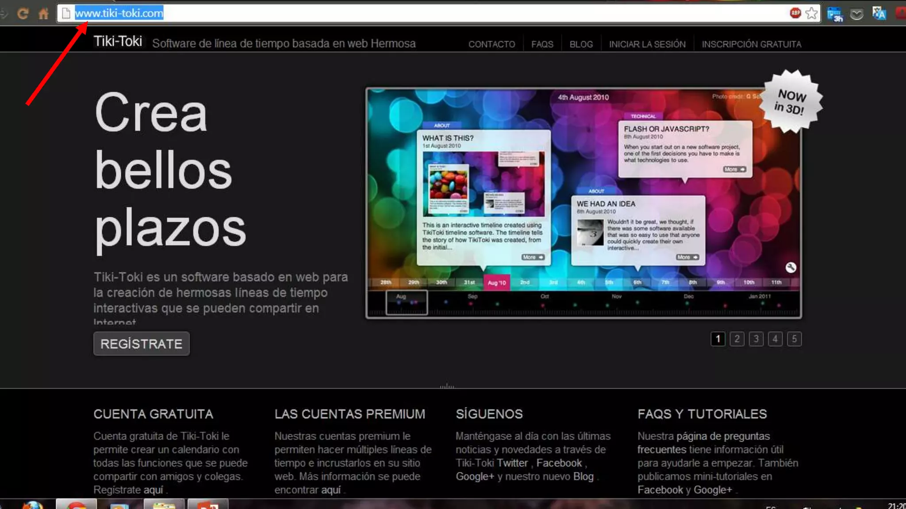
Task: Switch to slide 3 of the carousel
Action: (x=756, y=339)
